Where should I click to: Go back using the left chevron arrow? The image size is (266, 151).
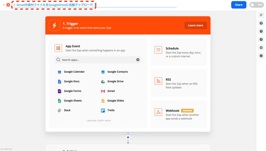point(4,5)
